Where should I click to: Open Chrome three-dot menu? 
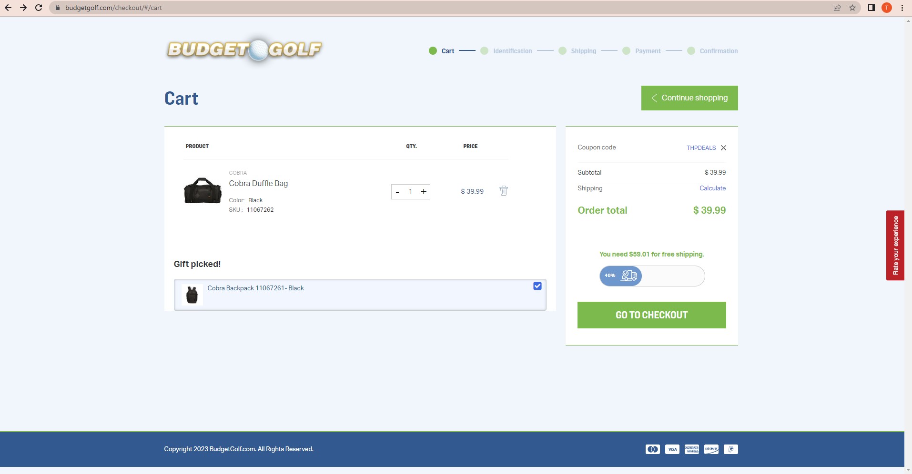902,8
